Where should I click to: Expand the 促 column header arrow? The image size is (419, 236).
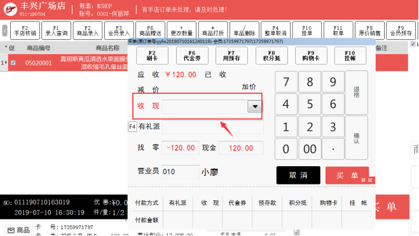pyautogui.click(x=6, y=47)
